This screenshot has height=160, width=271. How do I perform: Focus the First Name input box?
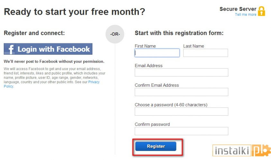[157, 53]
